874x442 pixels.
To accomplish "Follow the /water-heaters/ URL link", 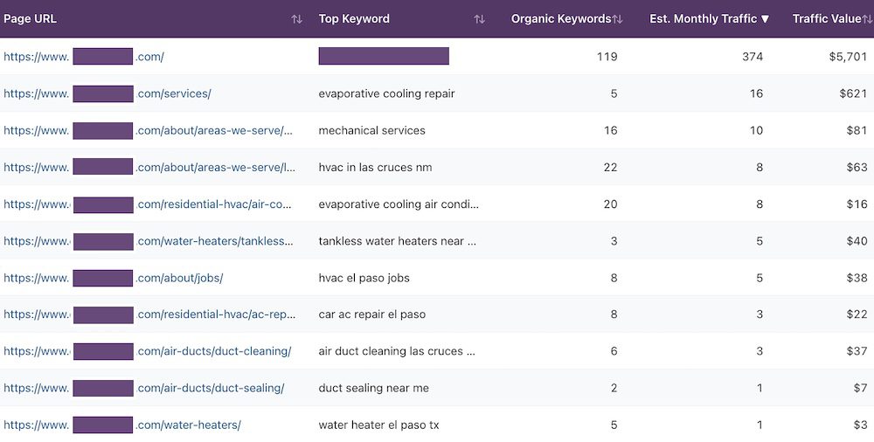I will click(188, 425).
